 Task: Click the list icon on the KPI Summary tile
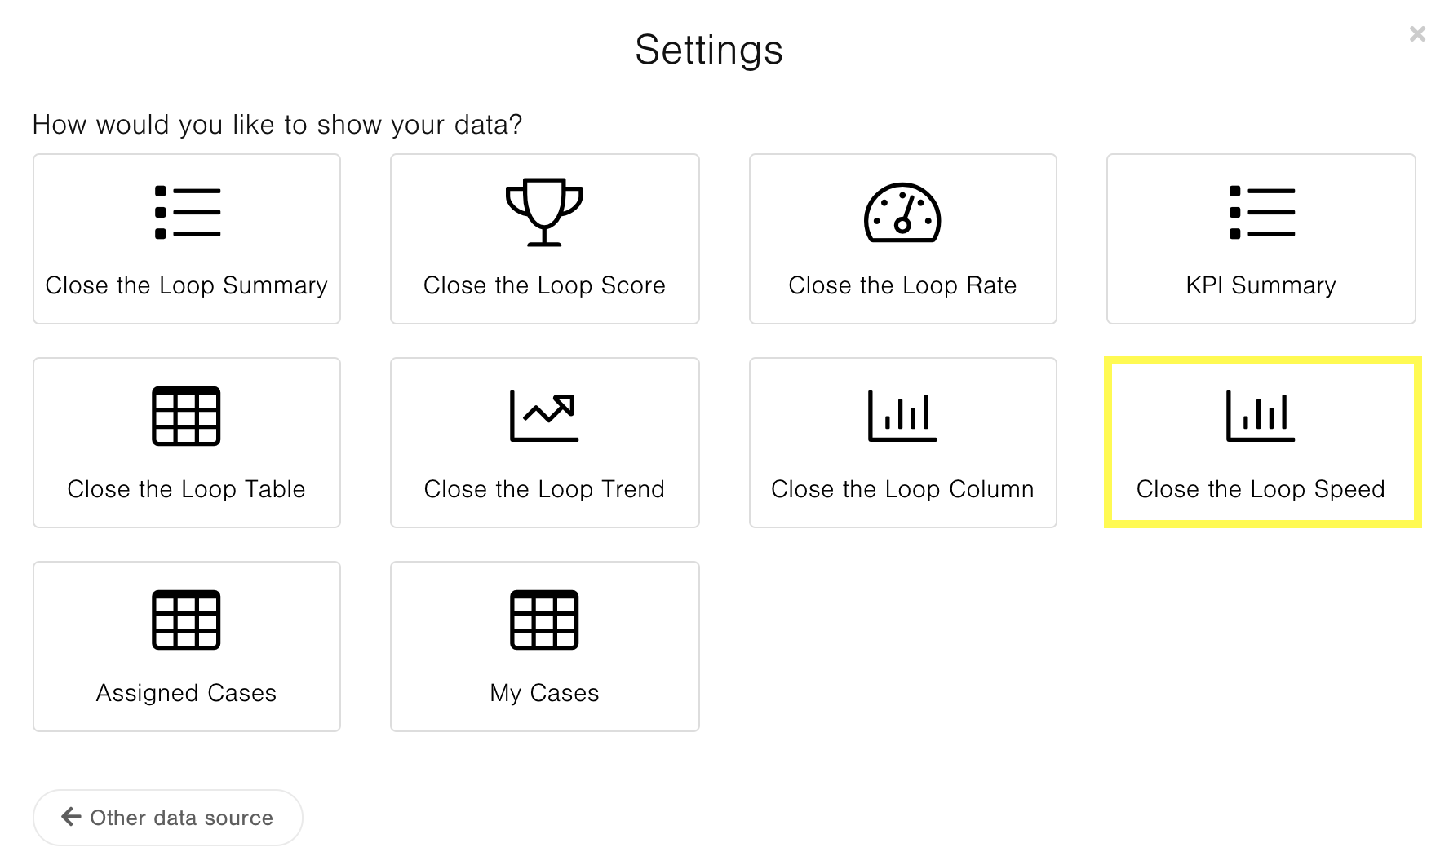[x=1261, y=212]
